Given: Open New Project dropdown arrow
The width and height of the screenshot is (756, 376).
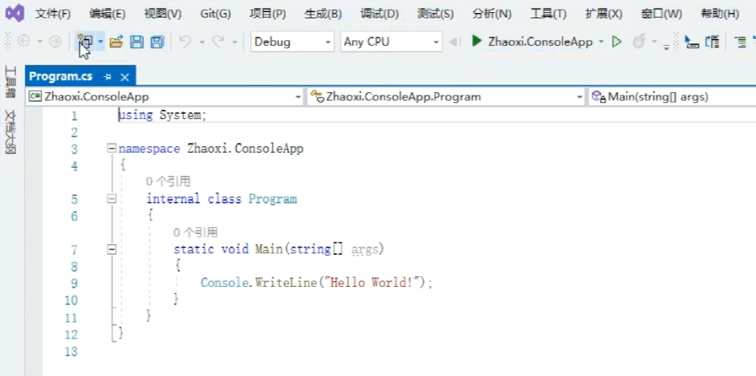Looking at the screenshot, I should pyautogui.click(x=101, y=42).
